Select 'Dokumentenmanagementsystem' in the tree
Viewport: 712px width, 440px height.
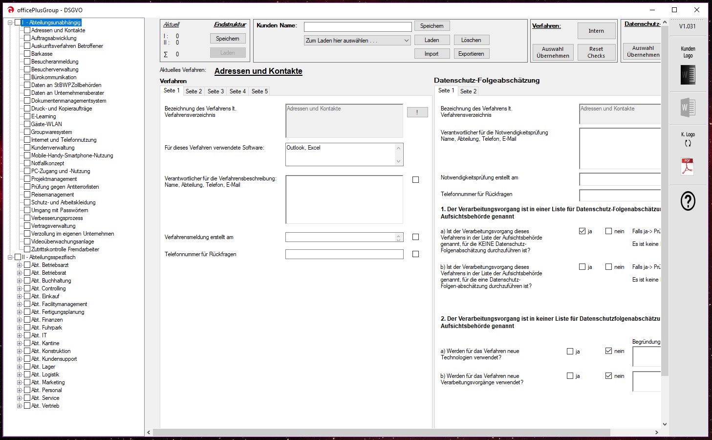coord(69,101)
